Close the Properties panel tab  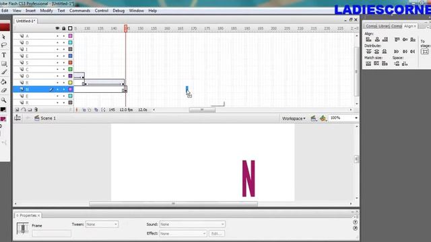[x=39, y=216]
